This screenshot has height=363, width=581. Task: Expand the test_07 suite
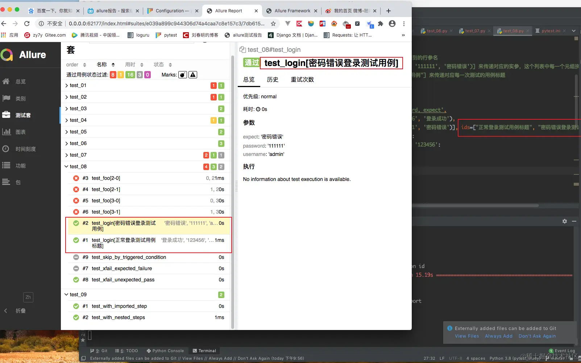145,155
